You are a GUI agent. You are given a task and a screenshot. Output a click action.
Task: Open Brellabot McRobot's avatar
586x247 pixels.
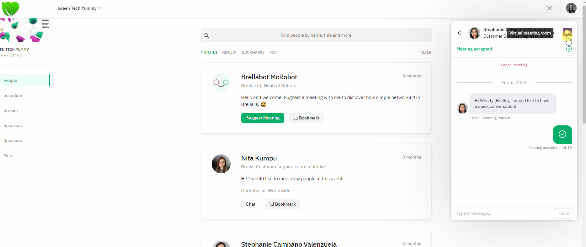[221, 83]
